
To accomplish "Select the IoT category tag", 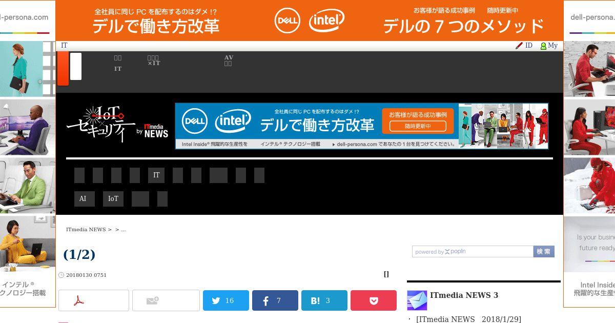I will (x=113, y=199).
